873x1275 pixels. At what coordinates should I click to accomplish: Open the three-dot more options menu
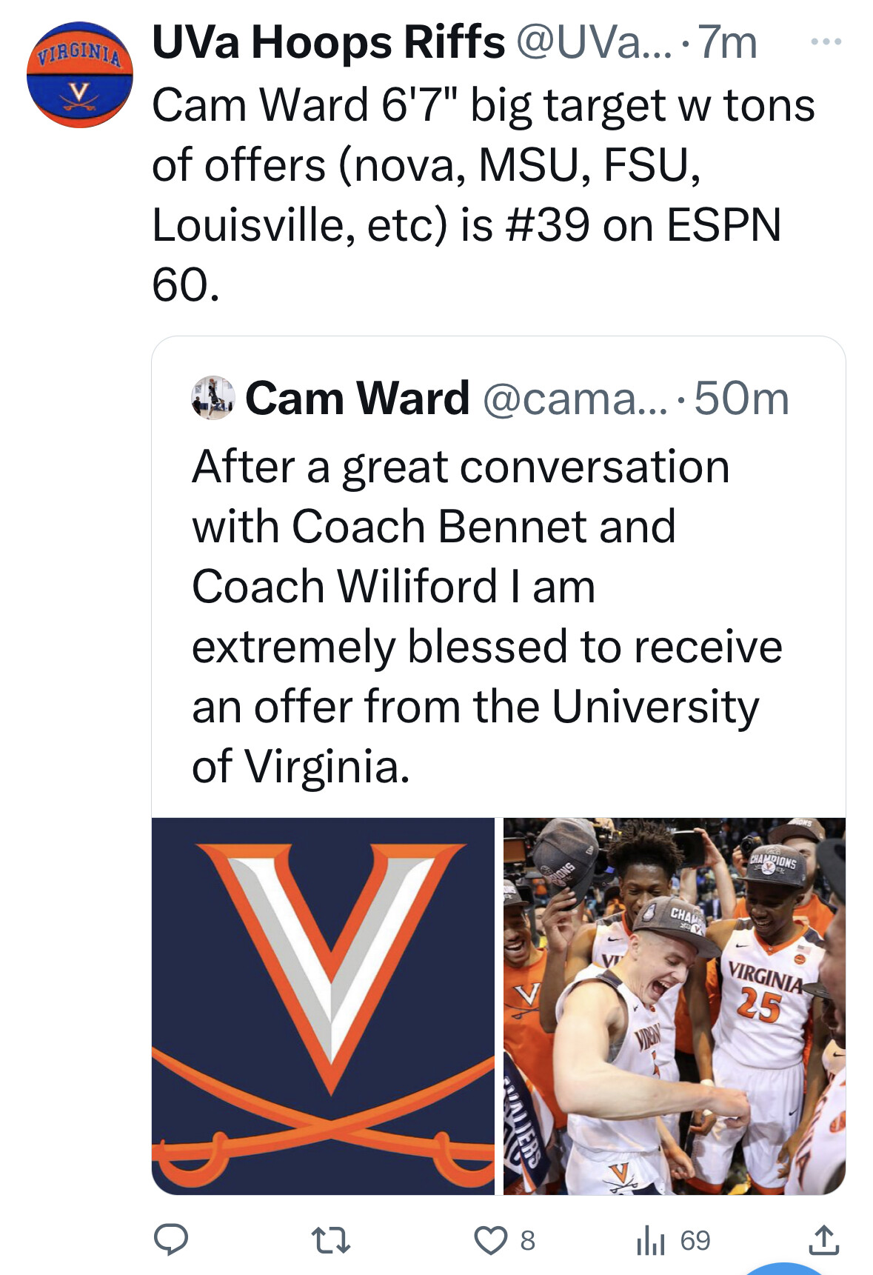826,42
